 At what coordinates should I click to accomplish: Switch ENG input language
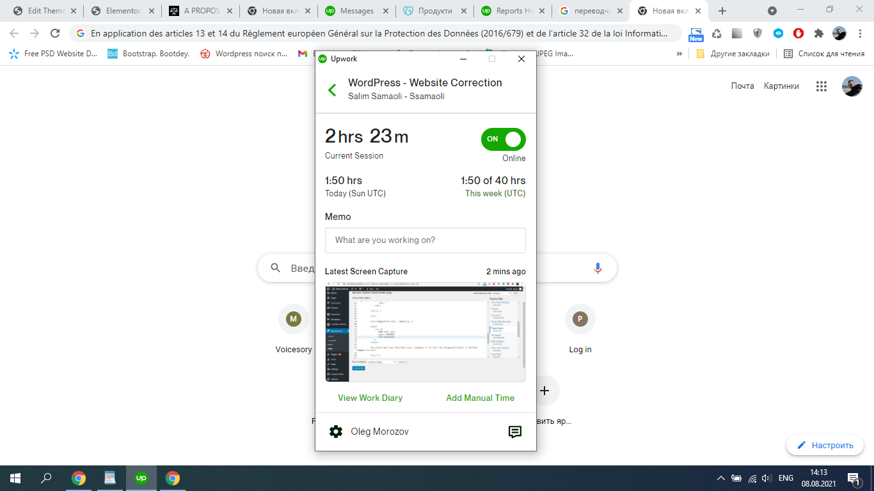tap(786, 478)
